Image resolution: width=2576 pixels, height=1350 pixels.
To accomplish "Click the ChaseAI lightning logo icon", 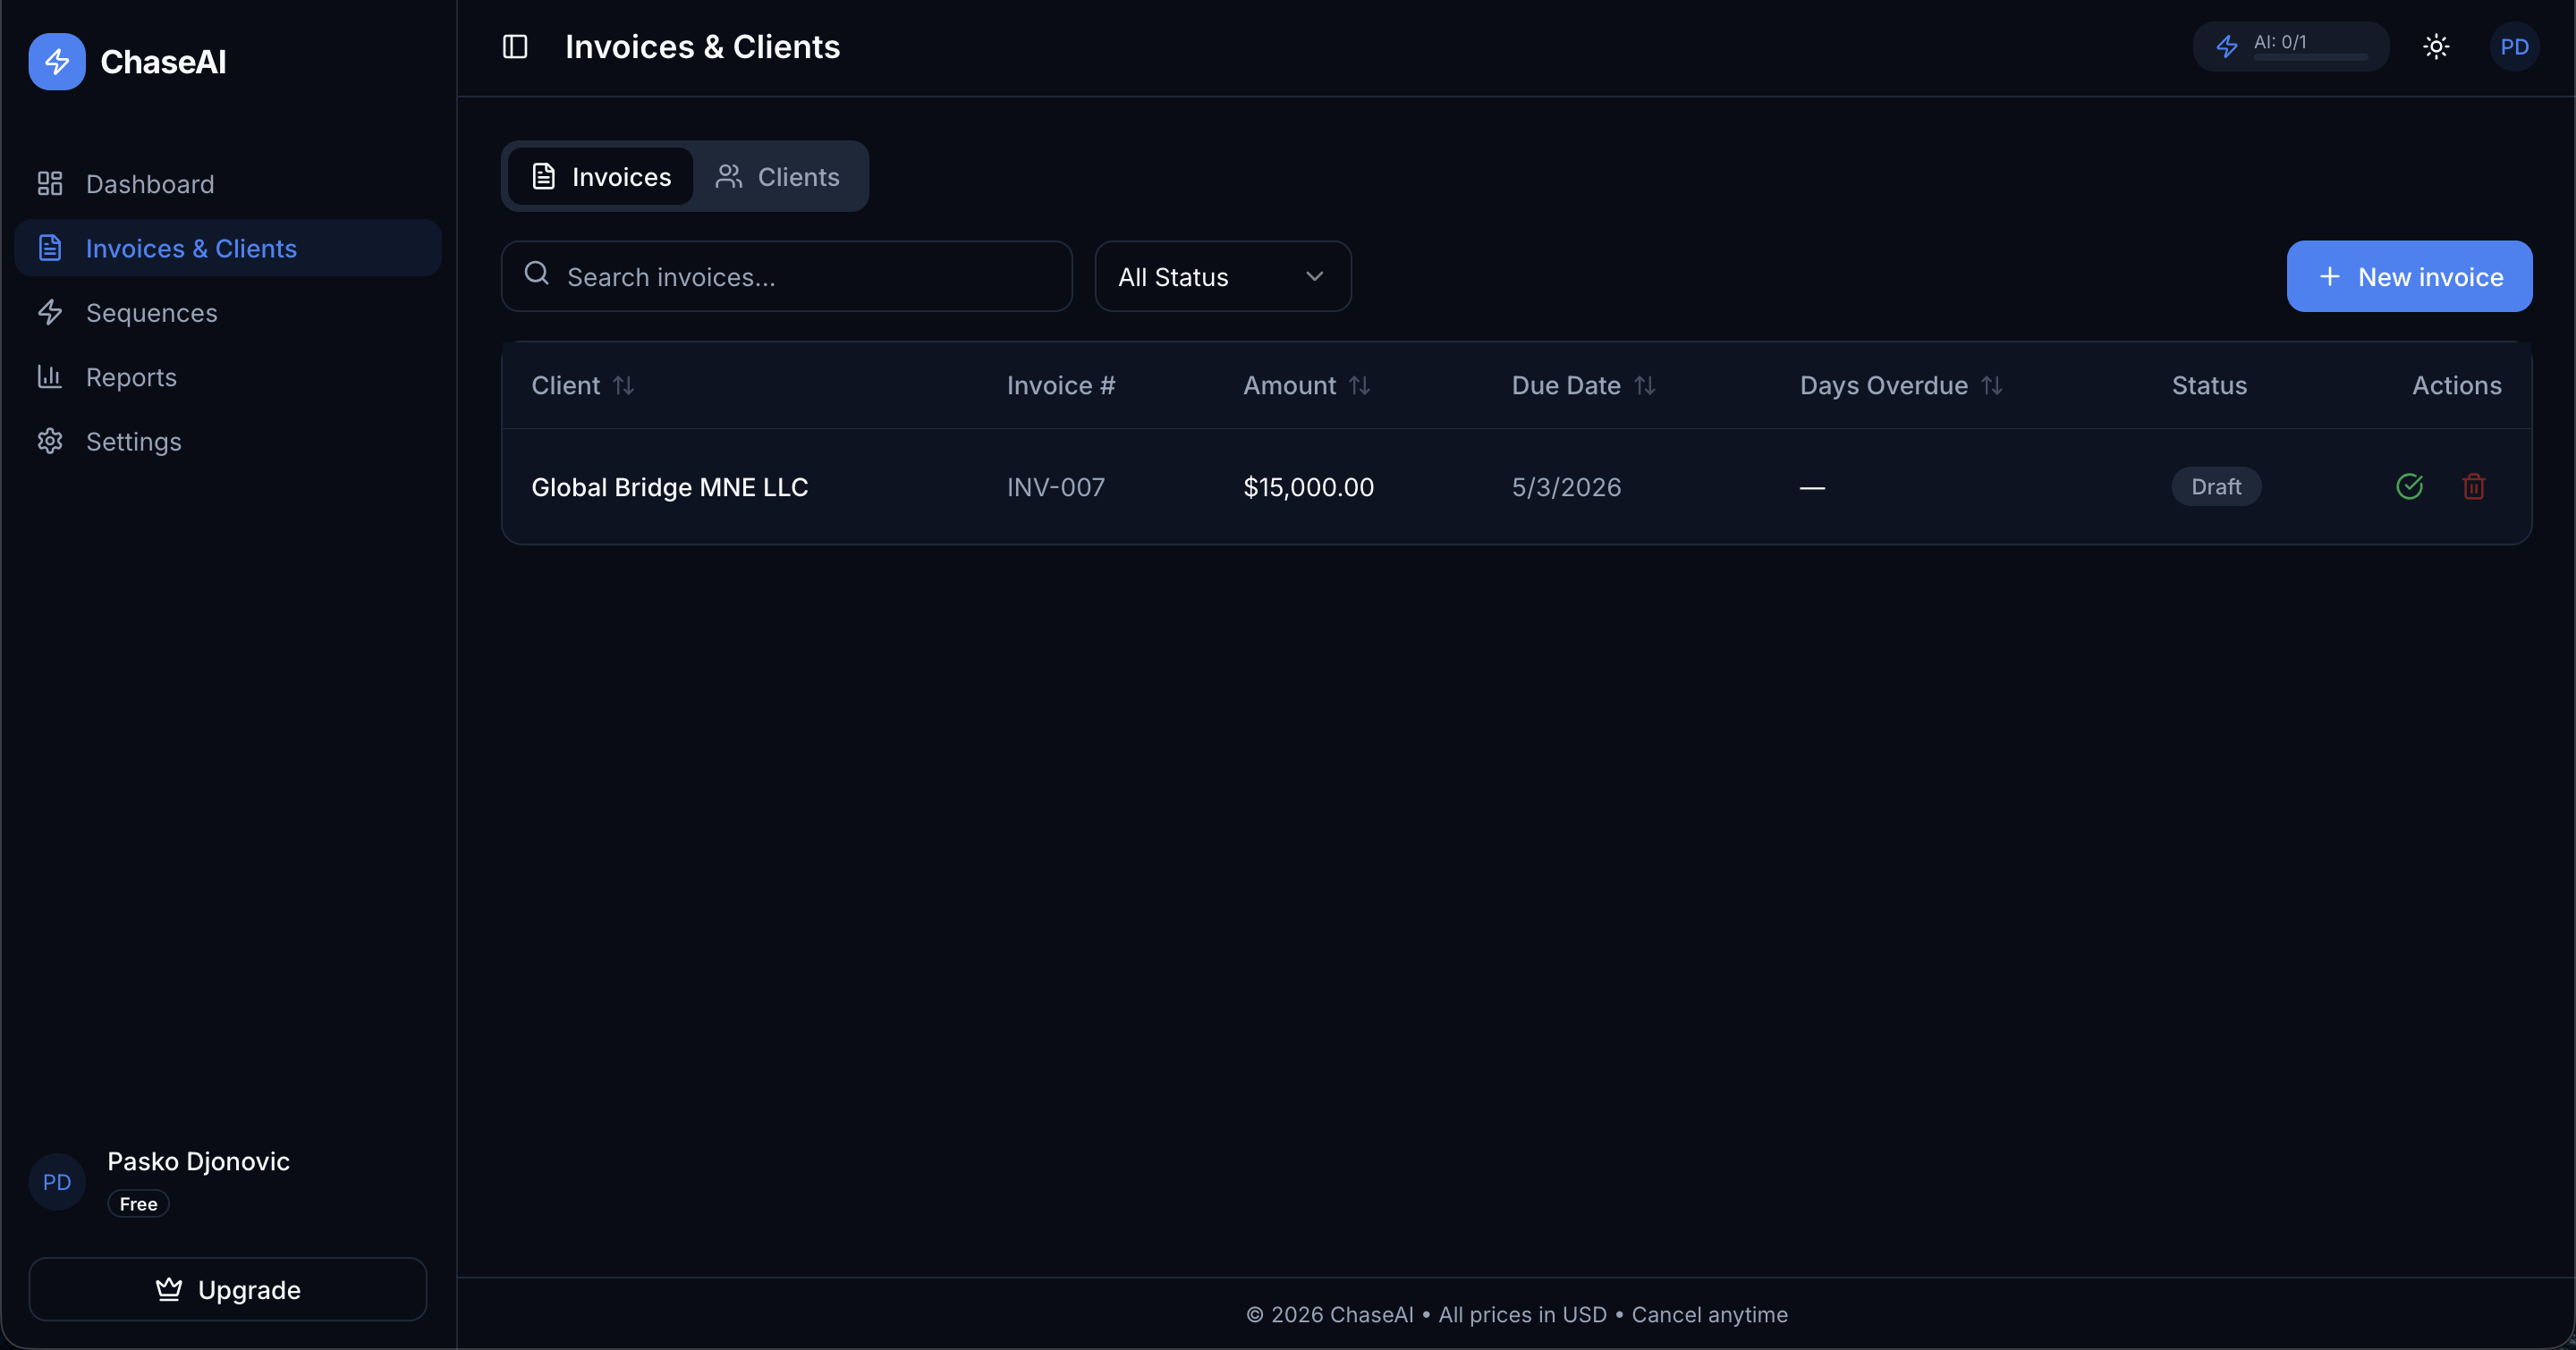I will pyautogui.click(x=57, y=62).
